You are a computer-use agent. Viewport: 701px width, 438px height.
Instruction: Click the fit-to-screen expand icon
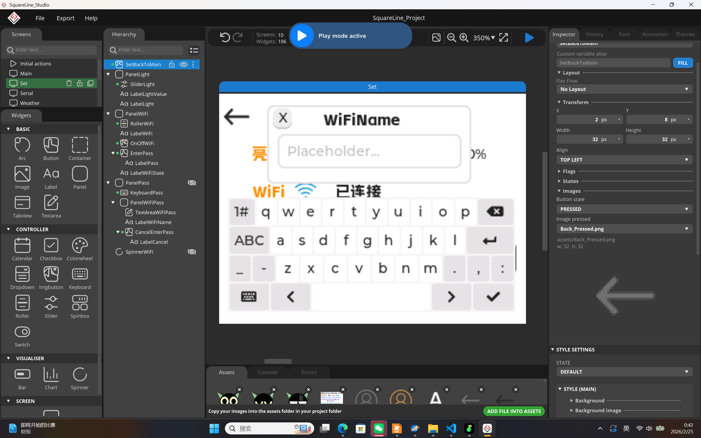(503, 37)
